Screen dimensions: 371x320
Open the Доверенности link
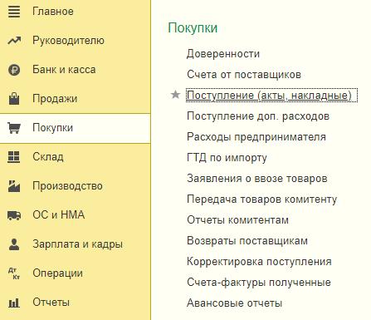(x=223, y=54)
